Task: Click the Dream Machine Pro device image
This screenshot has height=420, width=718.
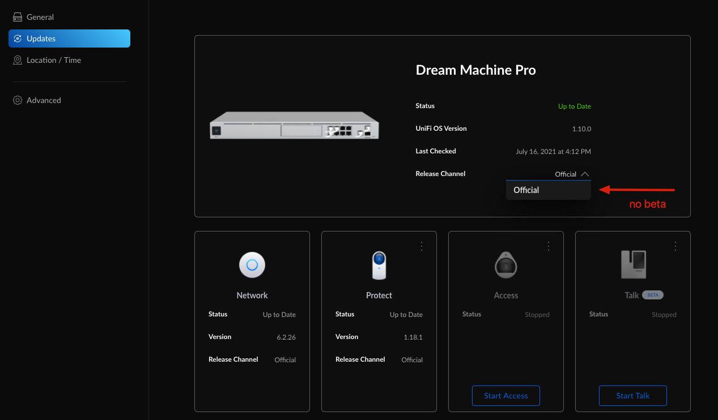Action: click(x=294, y=126)
